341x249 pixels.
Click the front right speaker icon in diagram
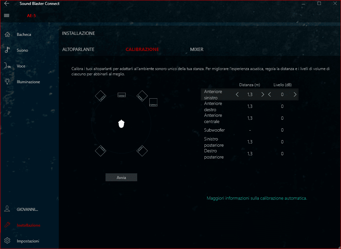(x=142, y=96)
